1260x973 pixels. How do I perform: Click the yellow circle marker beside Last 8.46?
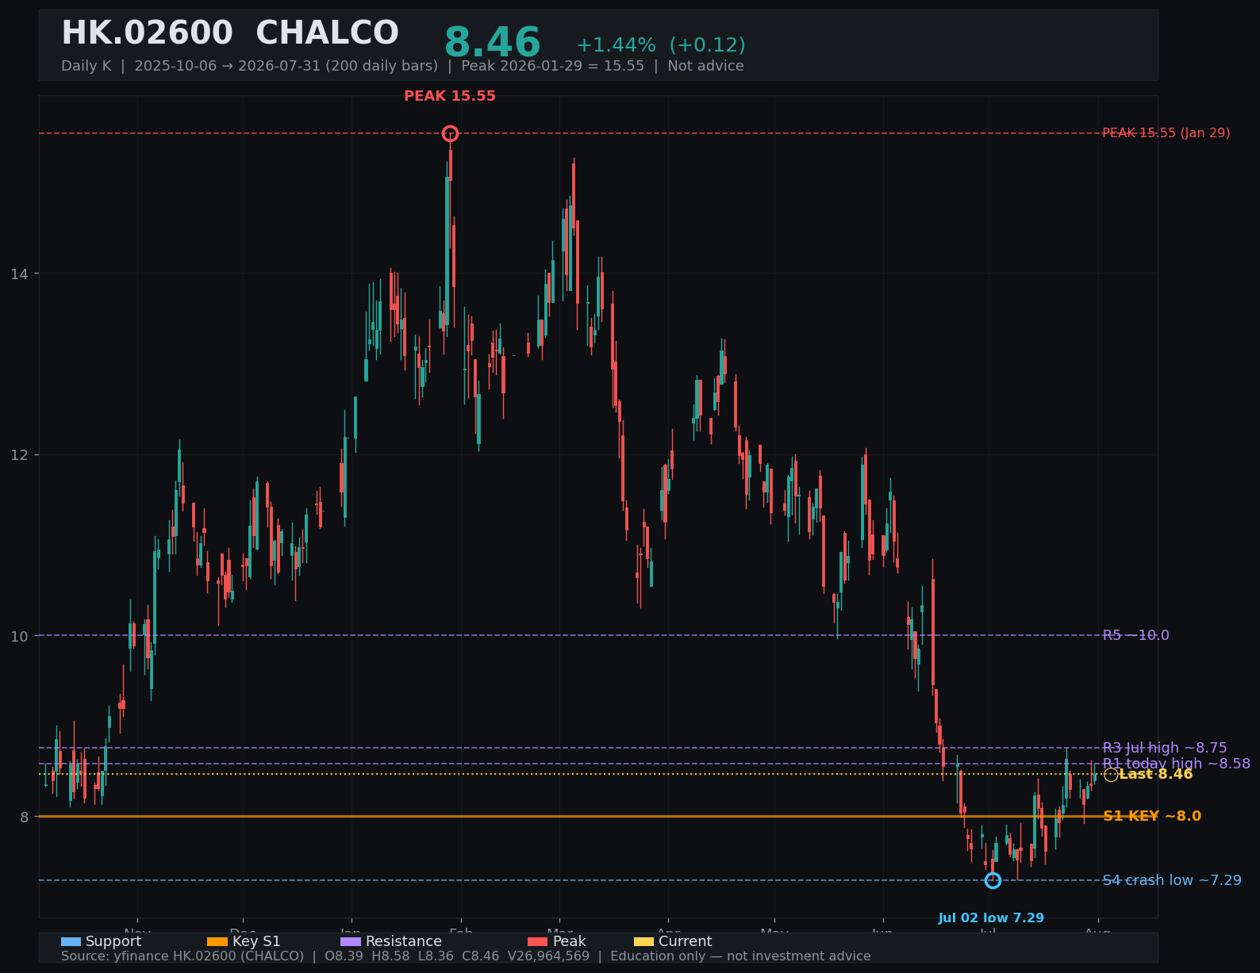click(1111, 775)
